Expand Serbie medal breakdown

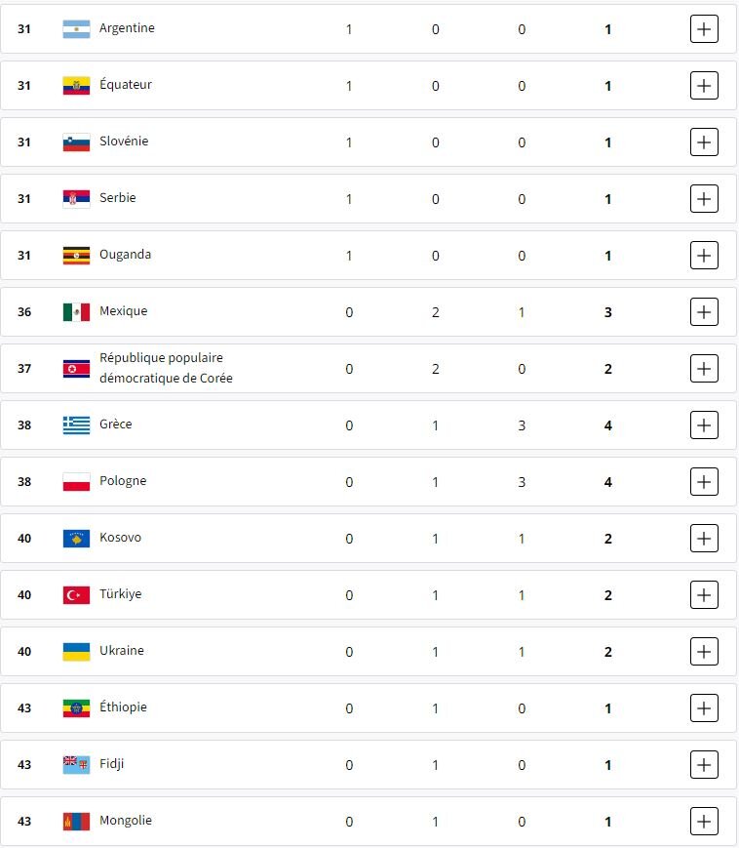[x=704, y=199]
